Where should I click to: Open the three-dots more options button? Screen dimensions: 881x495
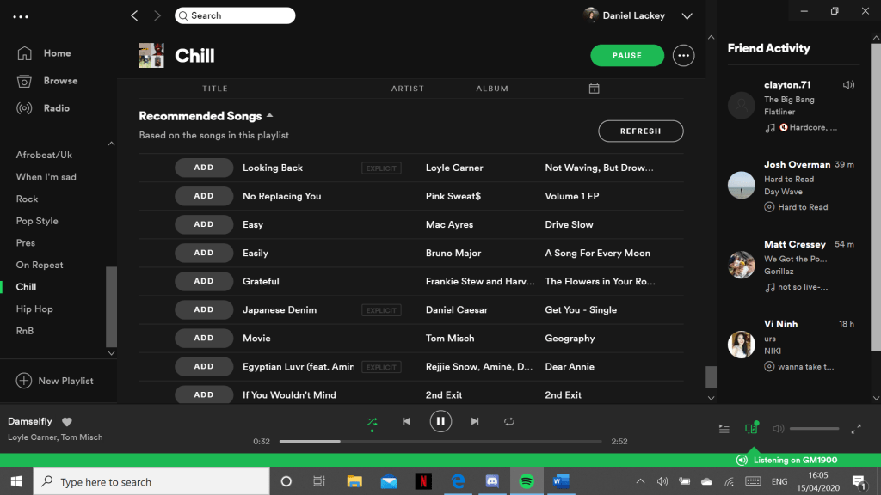[x=684, y=56]
